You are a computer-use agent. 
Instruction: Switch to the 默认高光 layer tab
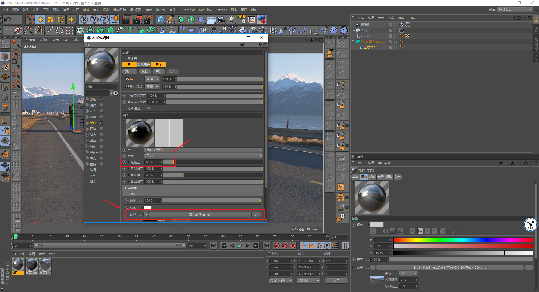click(144, 65)
